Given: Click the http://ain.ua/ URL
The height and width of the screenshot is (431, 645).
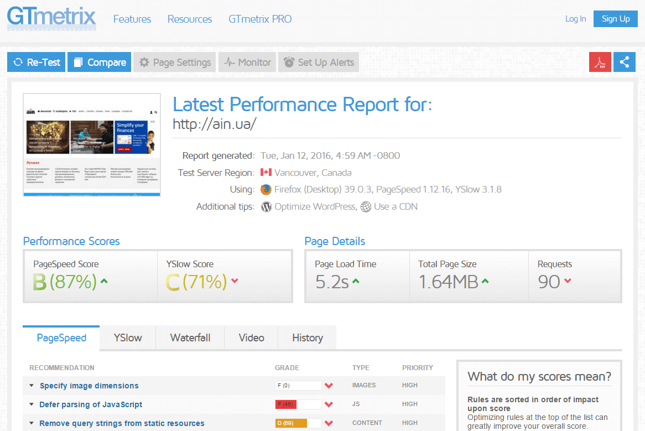Looking at the screenshot, I should 214,124.
